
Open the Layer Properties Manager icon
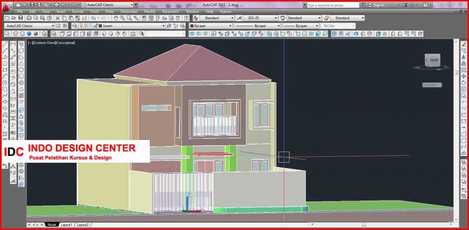click(75, 26)
